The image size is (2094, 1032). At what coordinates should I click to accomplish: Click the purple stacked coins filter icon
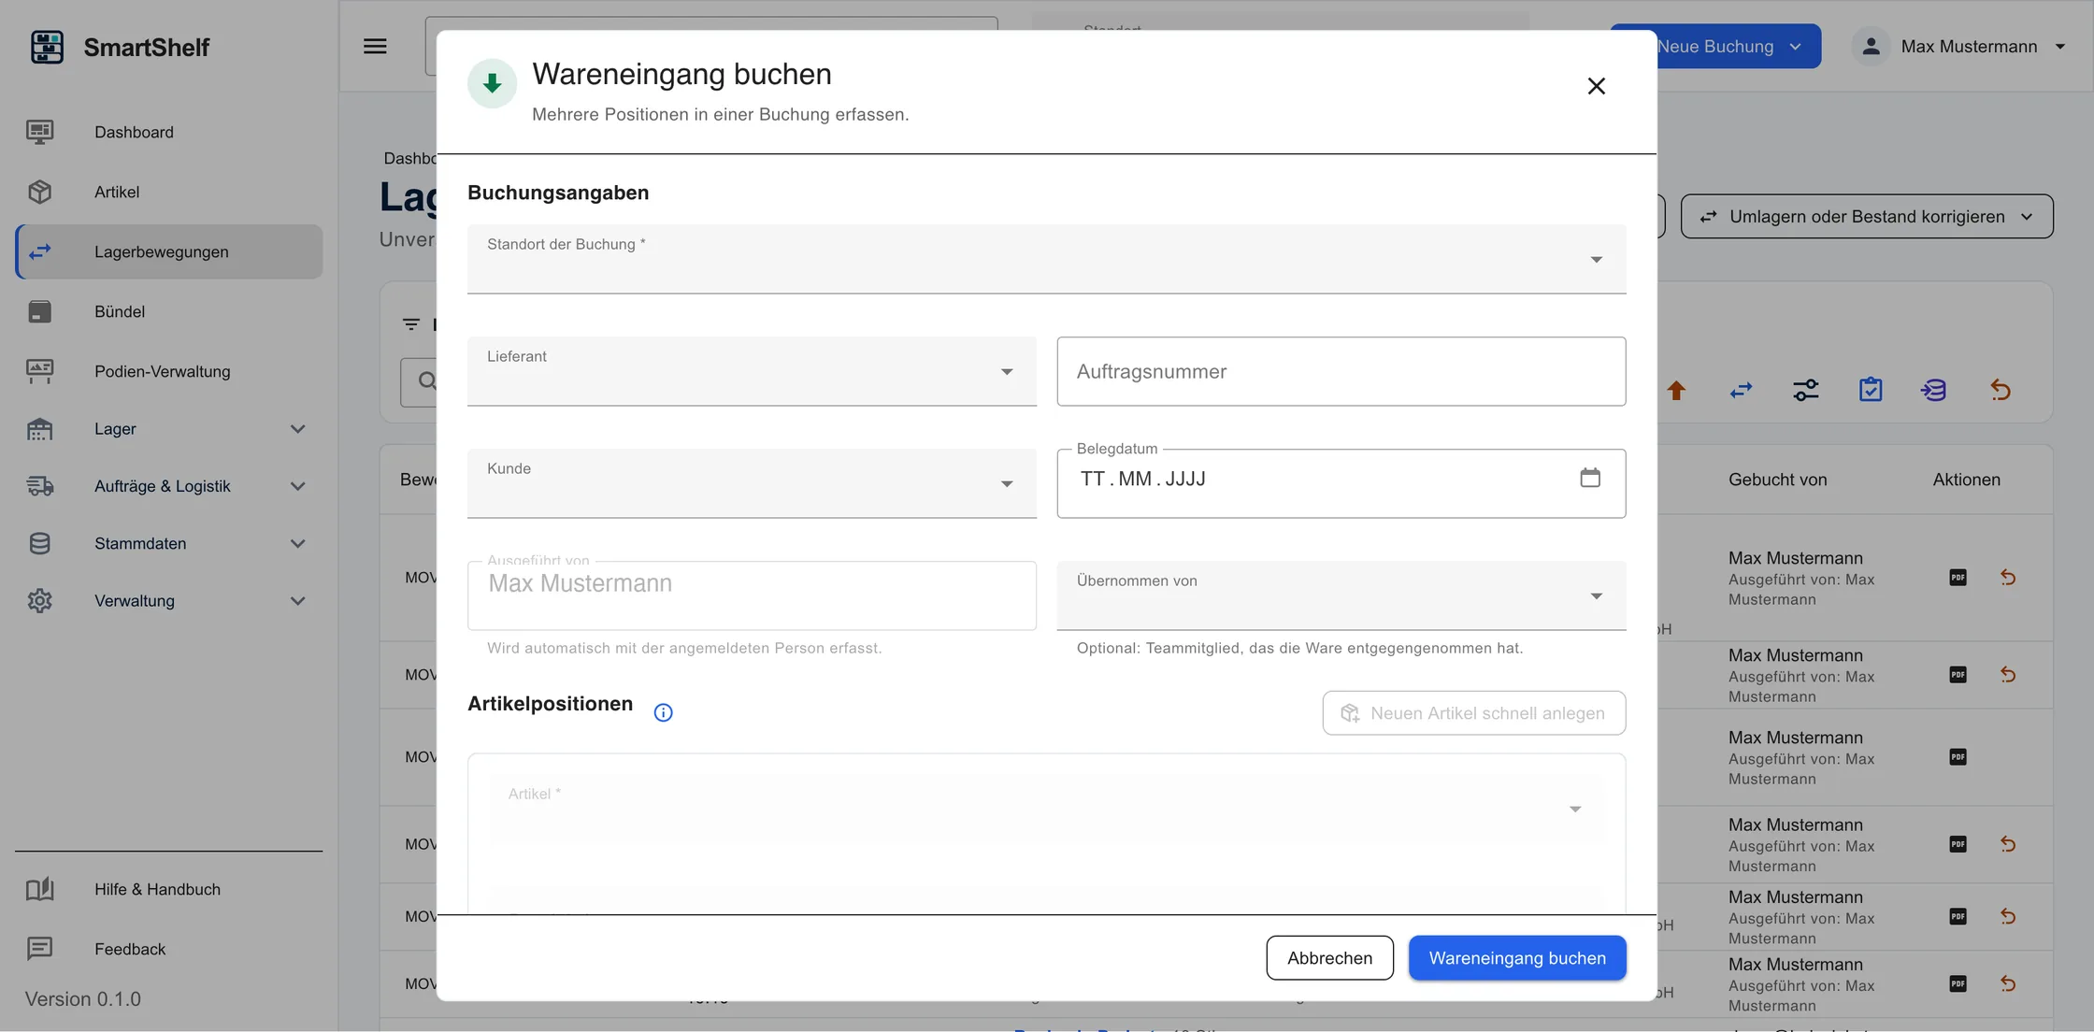click(x=1934, y=390)
